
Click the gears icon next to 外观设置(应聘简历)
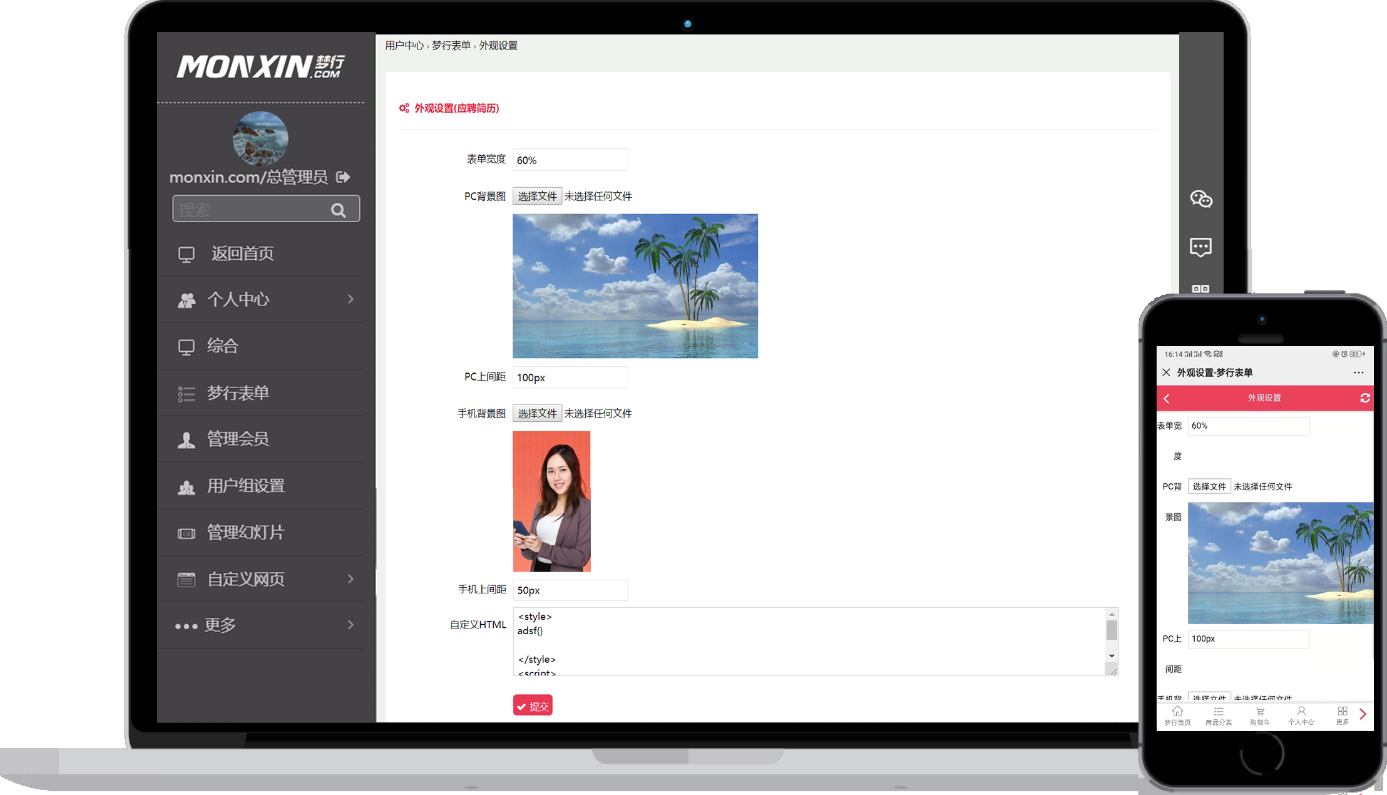(x=404, y=108)
